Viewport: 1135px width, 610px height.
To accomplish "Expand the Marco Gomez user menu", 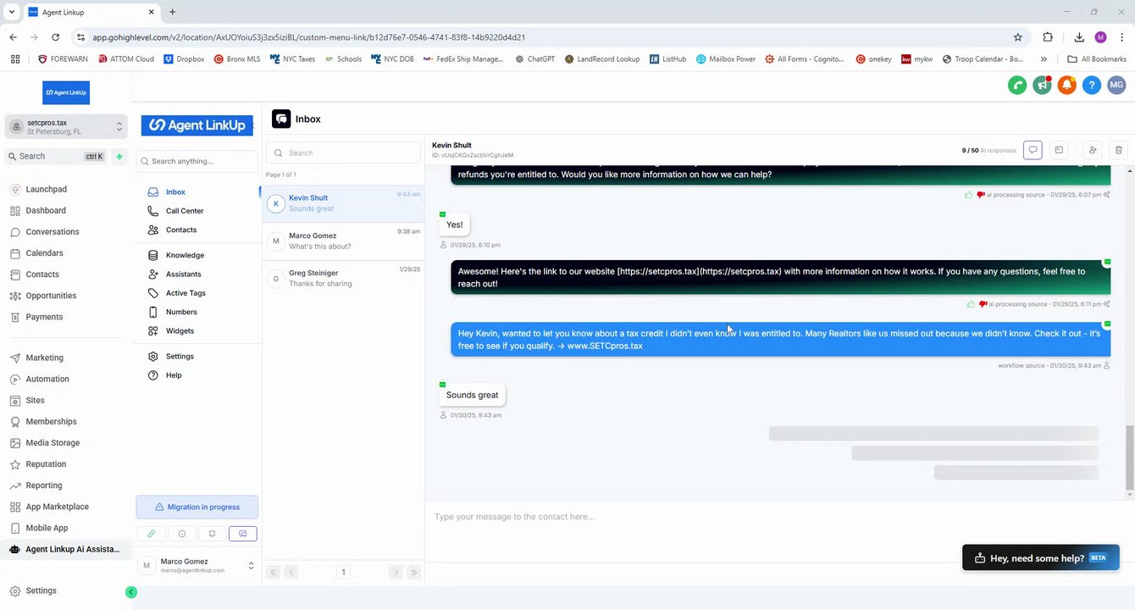I will point(197,565).
